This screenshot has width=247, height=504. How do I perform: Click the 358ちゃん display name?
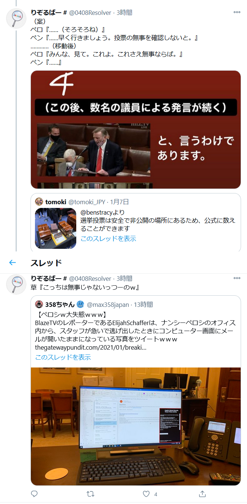coord(60,305)
